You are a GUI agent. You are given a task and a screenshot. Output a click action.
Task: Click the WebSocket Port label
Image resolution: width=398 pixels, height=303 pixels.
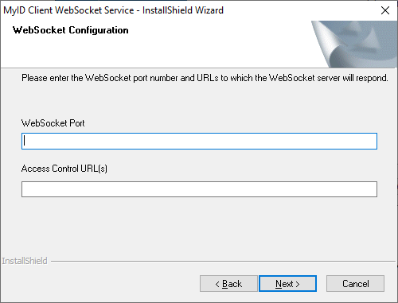click(x=53, y=123)
